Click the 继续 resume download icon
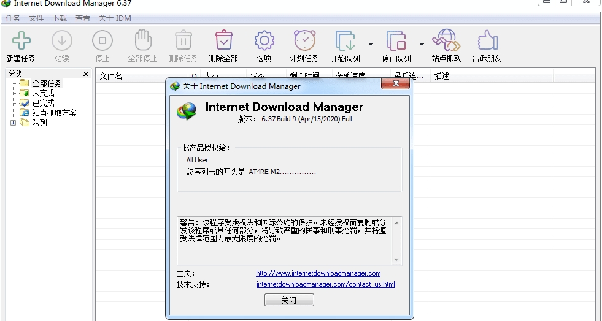This screenshot has height=321, width=602. tap(62, 40)
